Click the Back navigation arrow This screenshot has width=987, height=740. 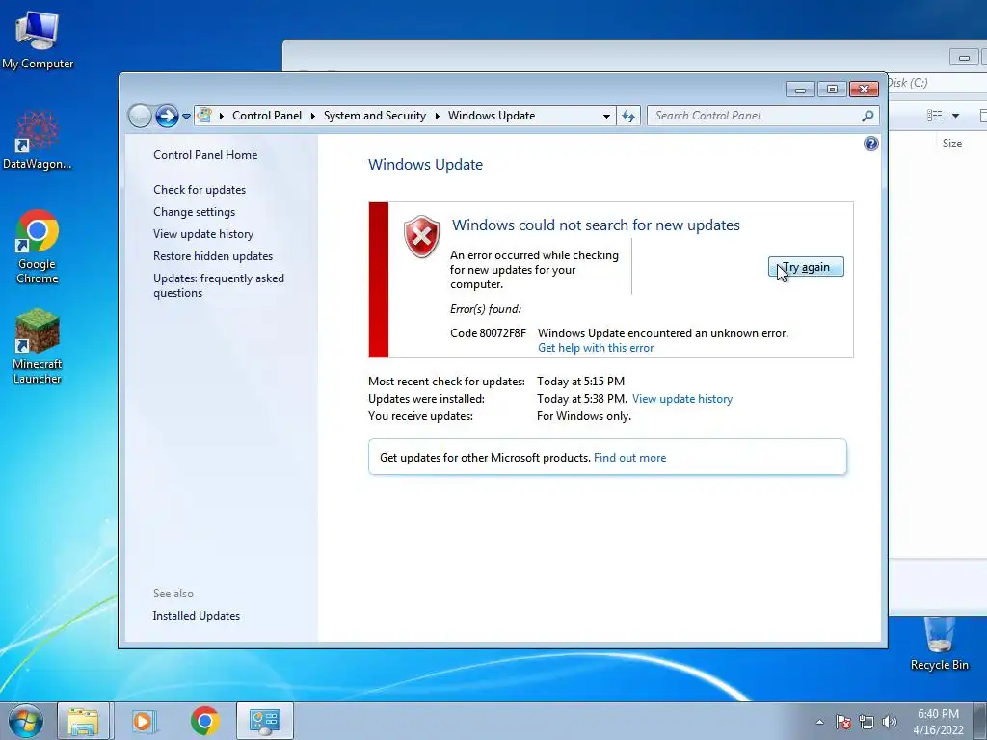click(x=140, y=116)
